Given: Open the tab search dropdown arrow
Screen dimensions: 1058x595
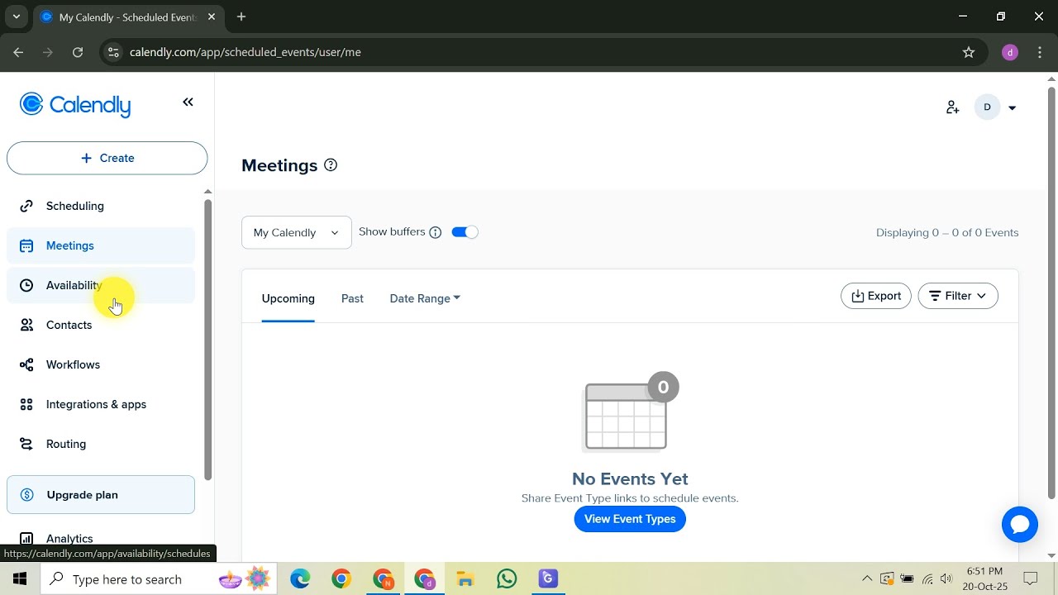Looking at the screenshot, I should 16,17.
